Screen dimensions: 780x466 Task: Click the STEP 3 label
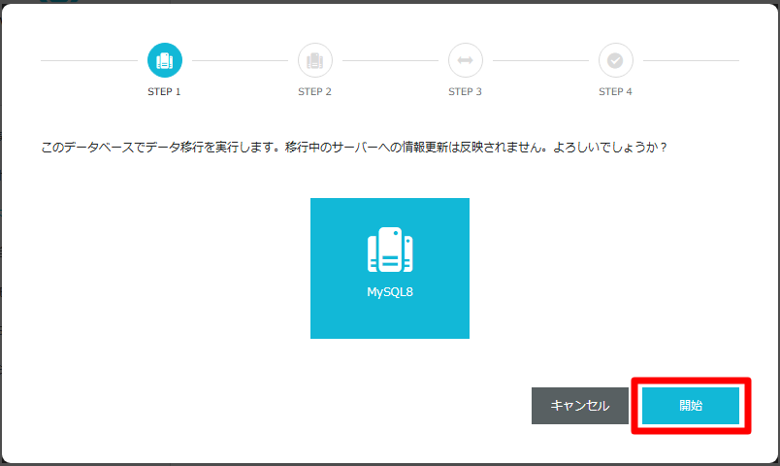coord(465,91)
